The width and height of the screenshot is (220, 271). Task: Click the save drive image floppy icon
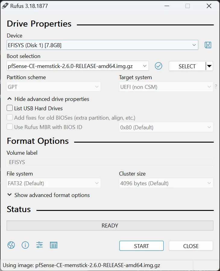208,45
